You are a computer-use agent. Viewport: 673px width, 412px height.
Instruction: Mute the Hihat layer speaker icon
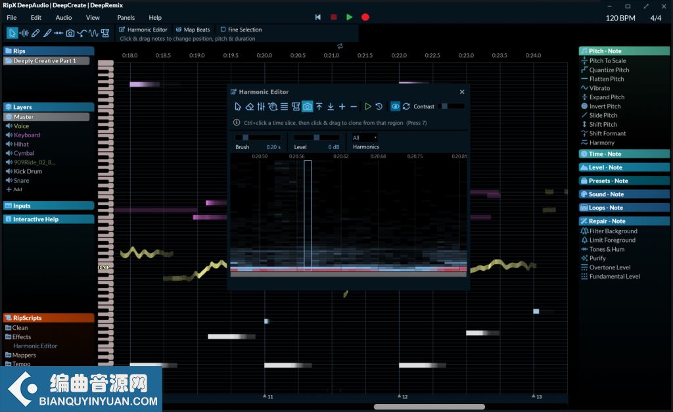[9, 144]
